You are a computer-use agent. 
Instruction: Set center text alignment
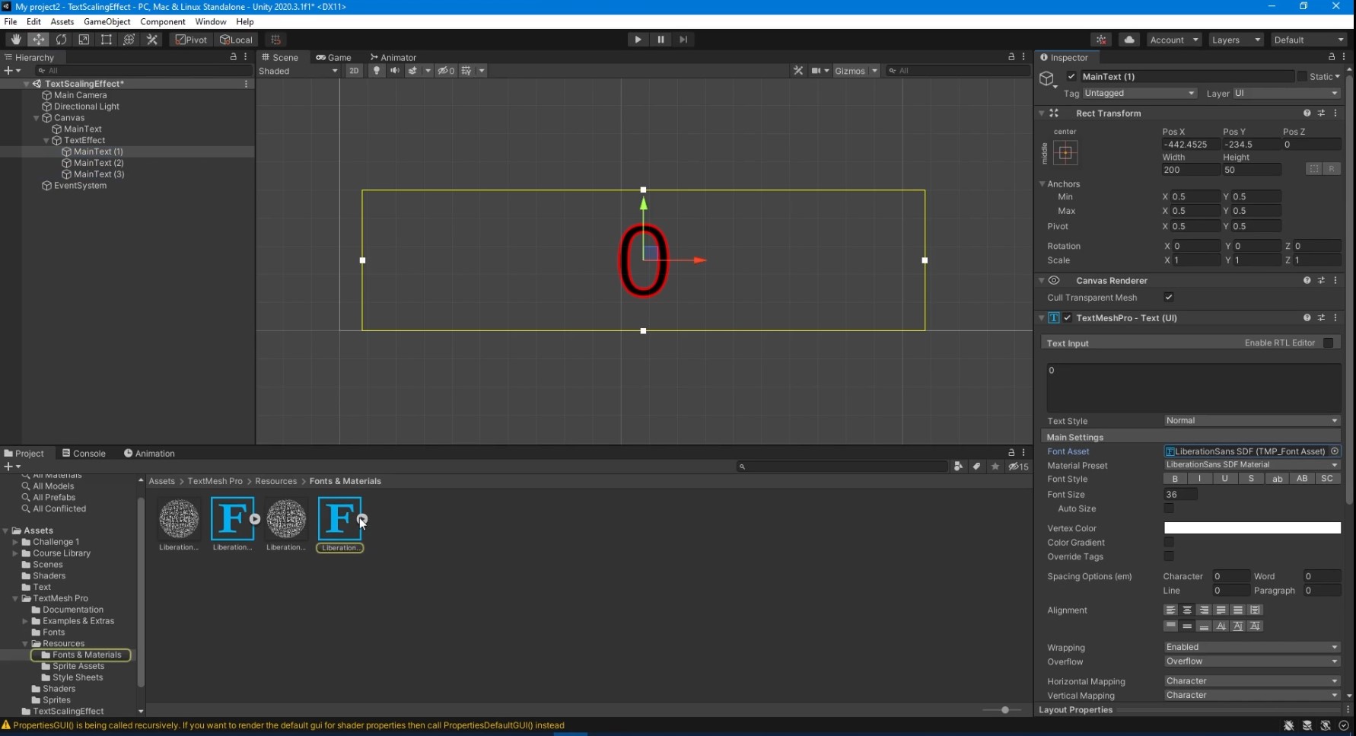click(x=1187, y=610)
